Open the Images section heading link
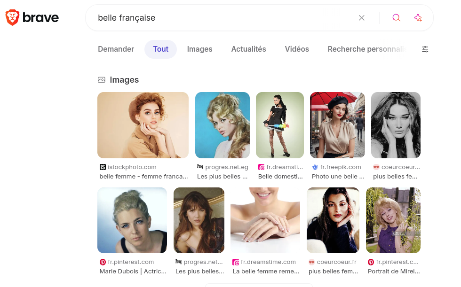461x287 pixels. click(x=124, y=80)
